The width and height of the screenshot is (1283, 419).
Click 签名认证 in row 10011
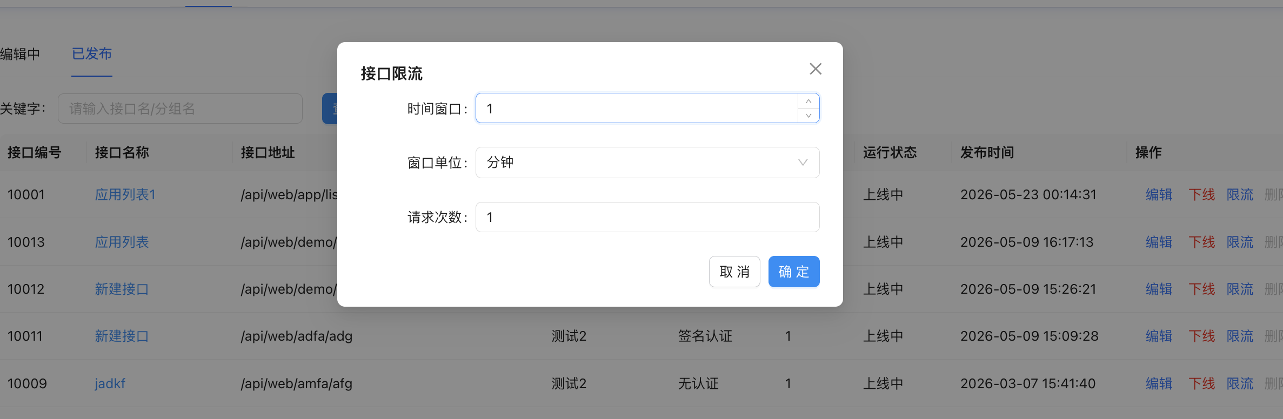pyautogui.click(x=705, y=336)
